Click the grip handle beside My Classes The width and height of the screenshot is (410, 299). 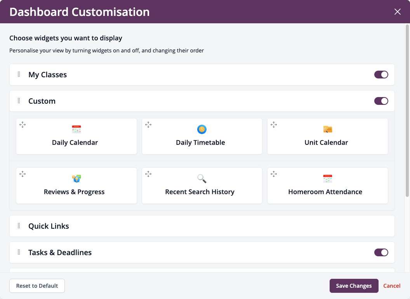pos(19,75)
